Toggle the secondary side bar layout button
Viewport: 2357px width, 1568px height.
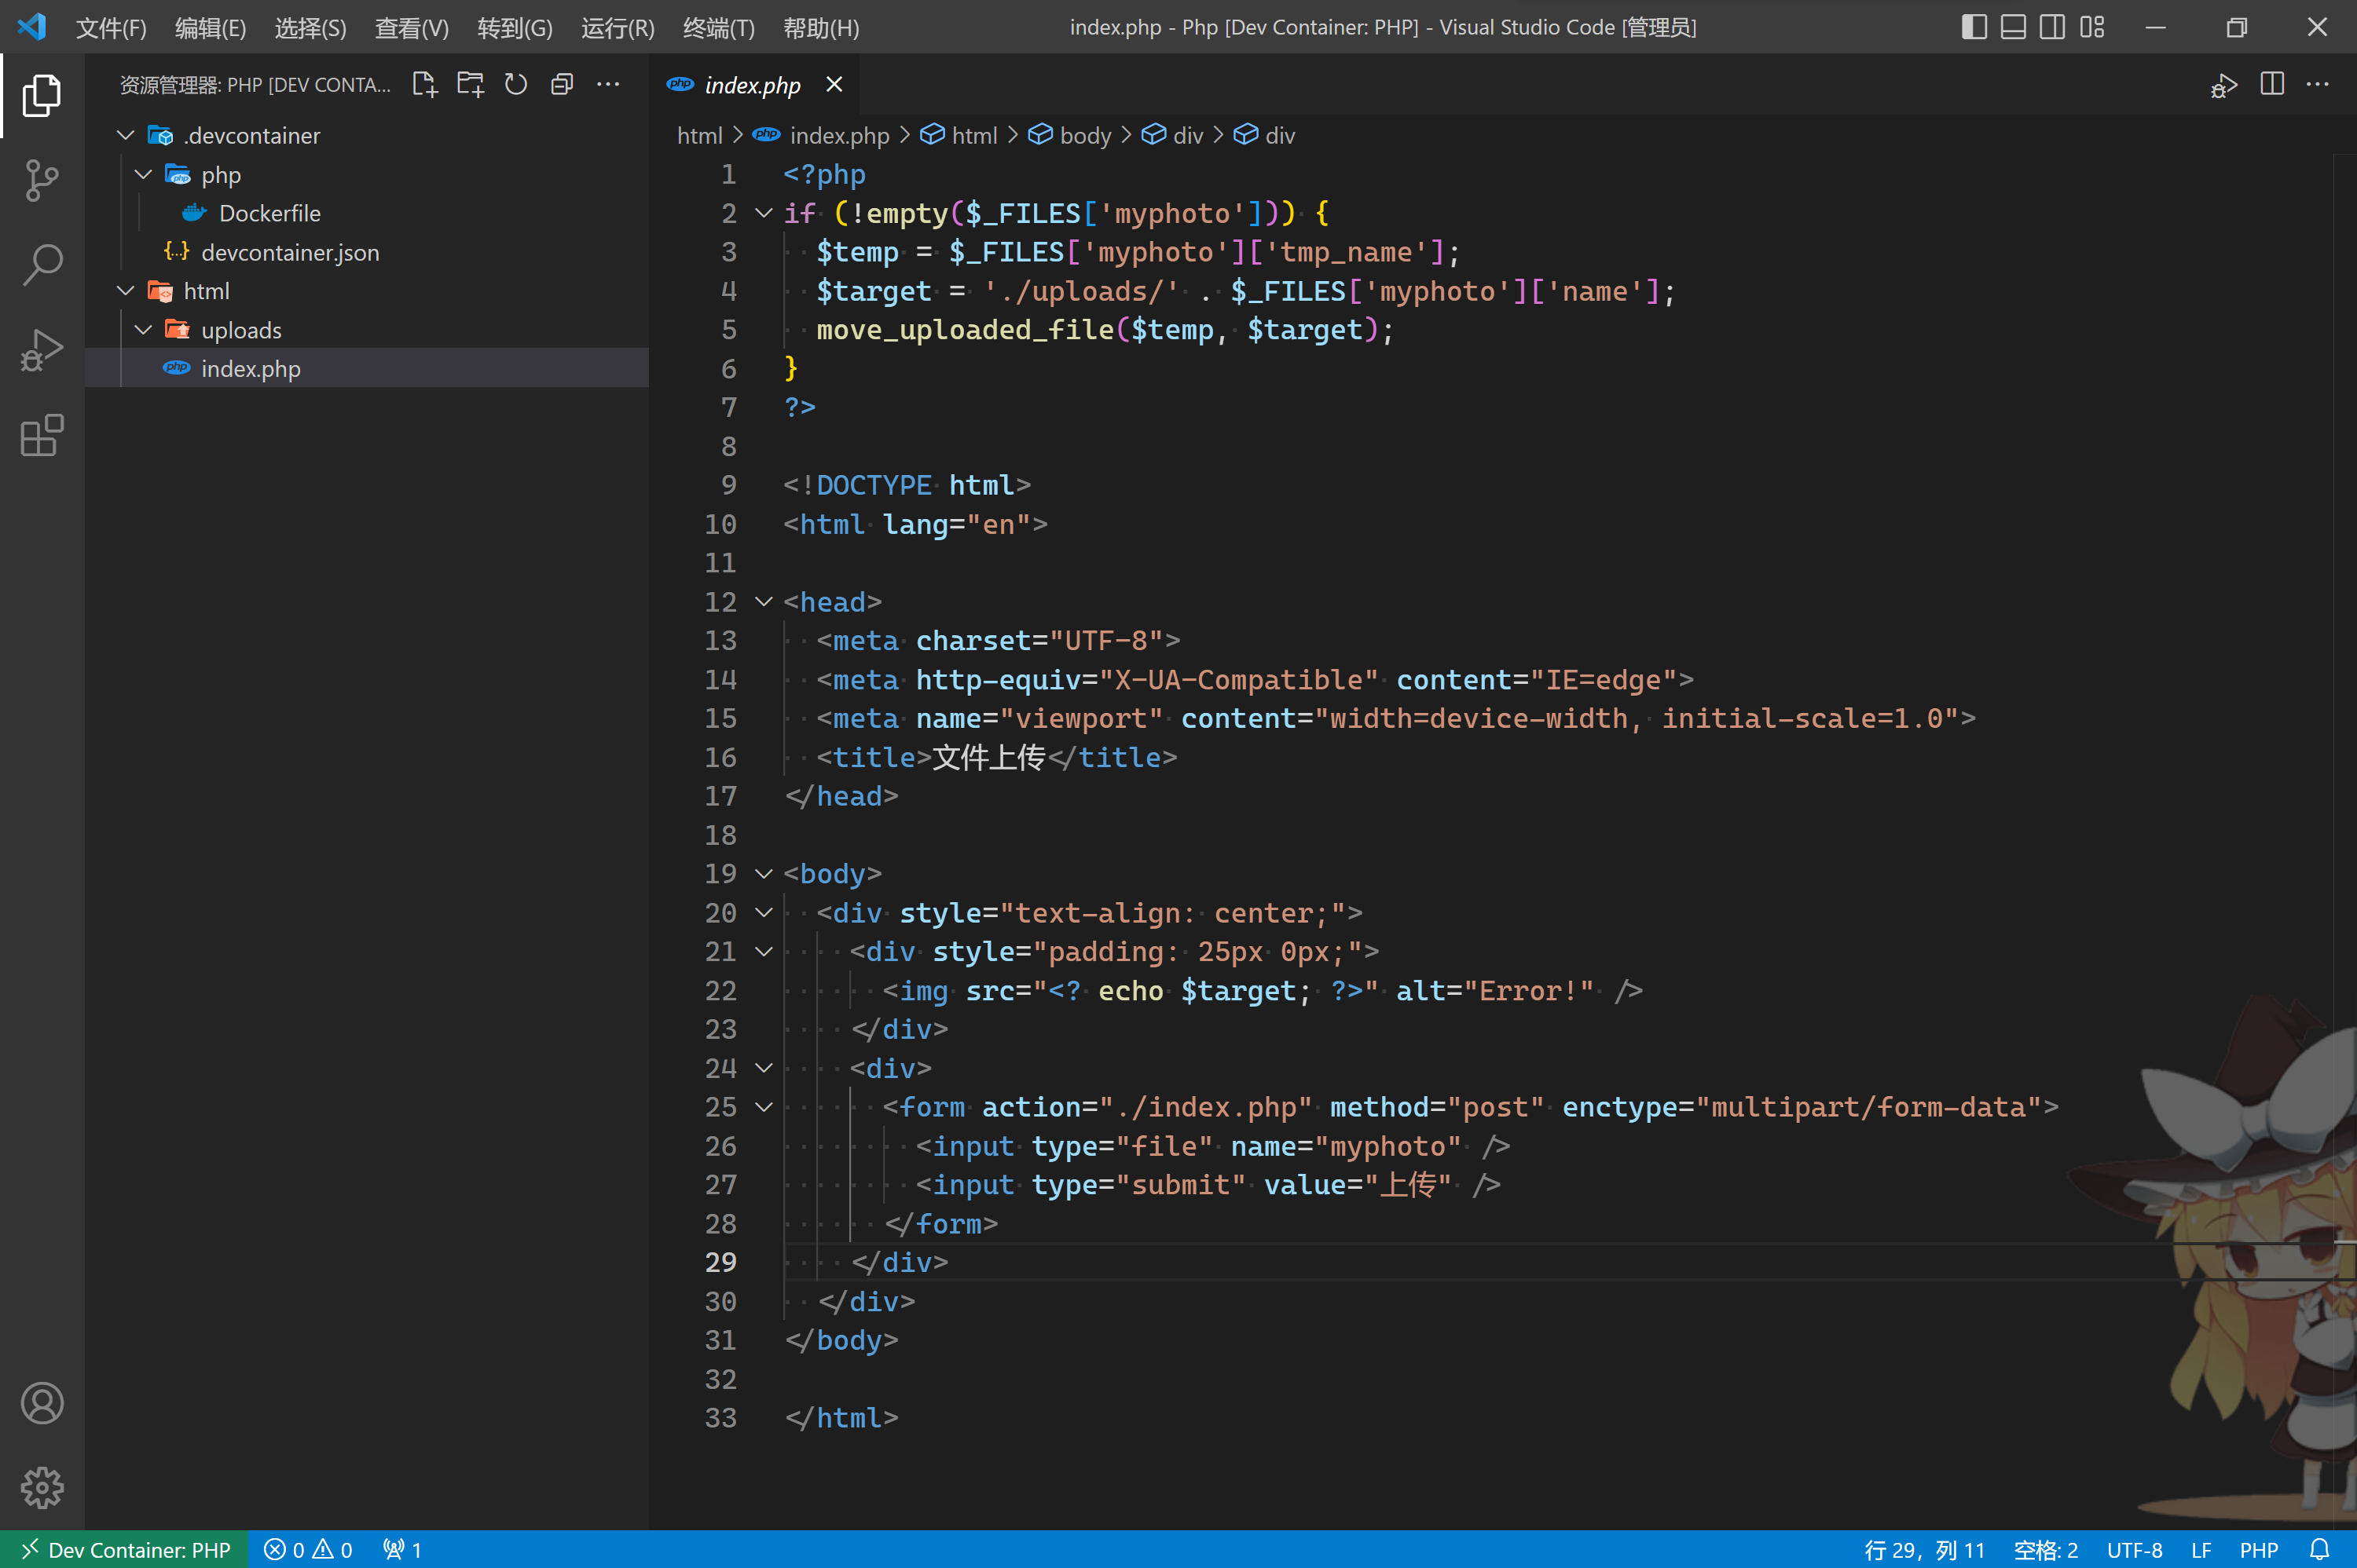2051,27
